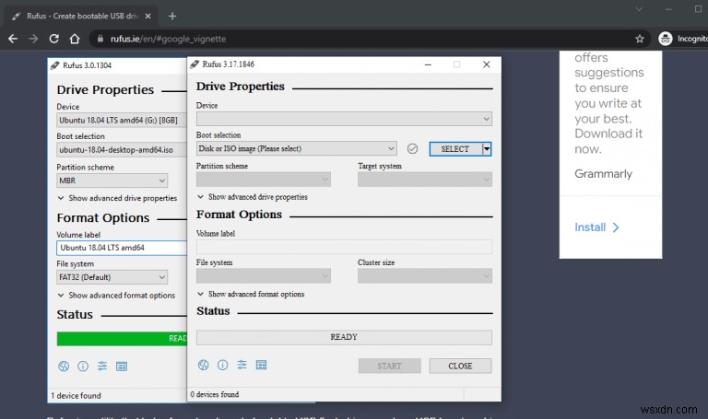Open Partition scheme dropdown in Rufus 3.17
The image size is (708, 419).
264,180
